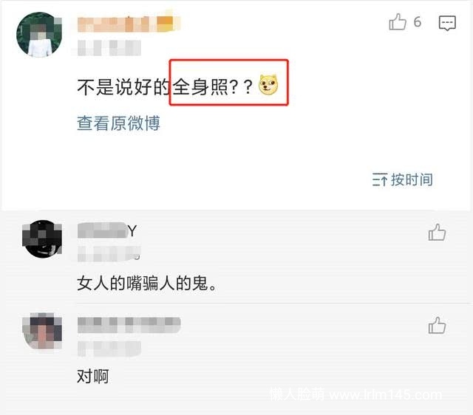
Task: Tap the like count '6'
Action: (418, 22)
